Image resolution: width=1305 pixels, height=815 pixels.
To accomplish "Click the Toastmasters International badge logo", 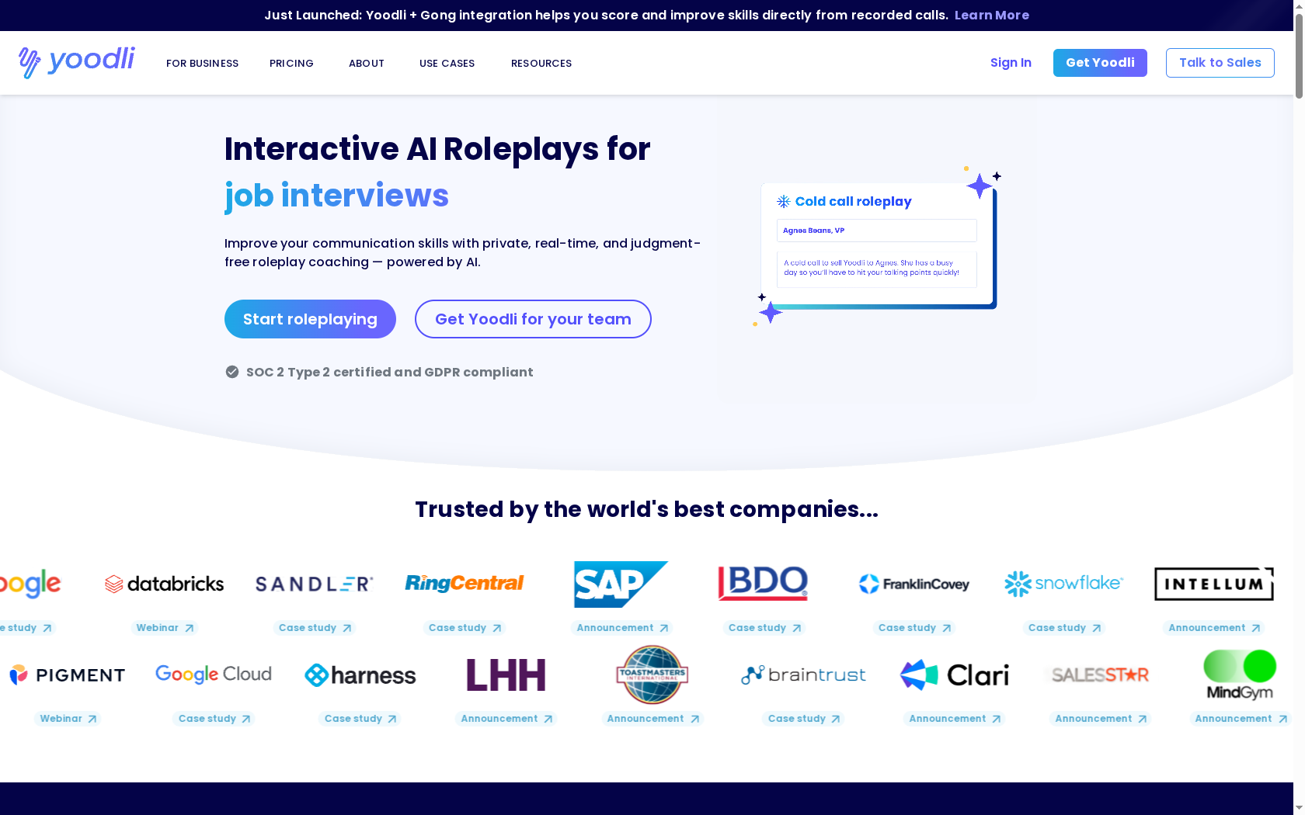I will click(x=651, y=675).
